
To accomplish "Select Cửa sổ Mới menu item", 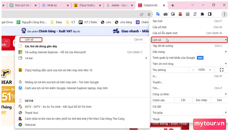I will tap(189, 27).
